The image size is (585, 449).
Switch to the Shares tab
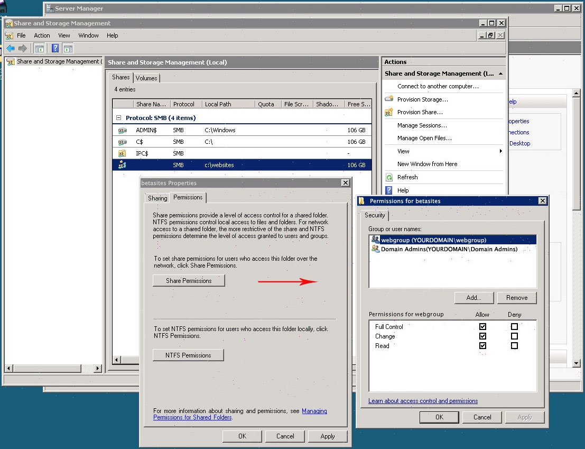[121, 77]
